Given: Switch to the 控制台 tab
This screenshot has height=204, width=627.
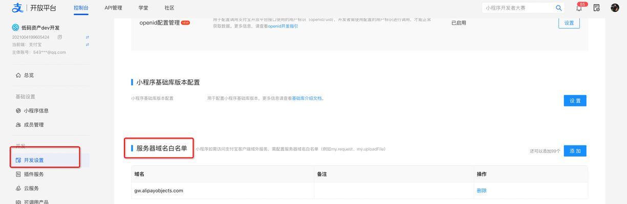Looking at the screenshot, I should (81, 8).
